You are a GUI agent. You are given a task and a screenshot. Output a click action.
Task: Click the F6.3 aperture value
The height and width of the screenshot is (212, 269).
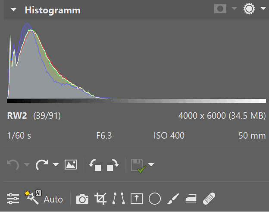[104, 136]
